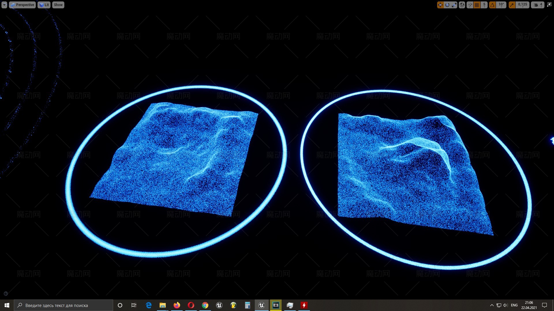This screenshot has height=311, width=554.
Task: Maximize or restore the viewport
Action: click(x=549, y=5)
